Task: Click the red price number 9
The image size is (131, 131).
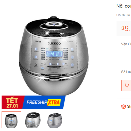Action: click(x=127, y=28)
